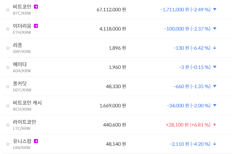The height and width of the screenshot is (154, 232).
Task: Click the red up arrow on 라이트코인
Action: 214,125
